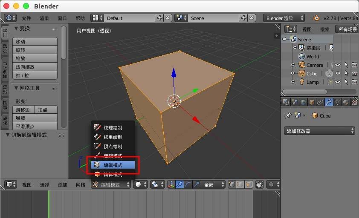Viewport: 359px width, 218px height.
Task: Open the Object properties cube tab
Action: (x=312, y=102)
